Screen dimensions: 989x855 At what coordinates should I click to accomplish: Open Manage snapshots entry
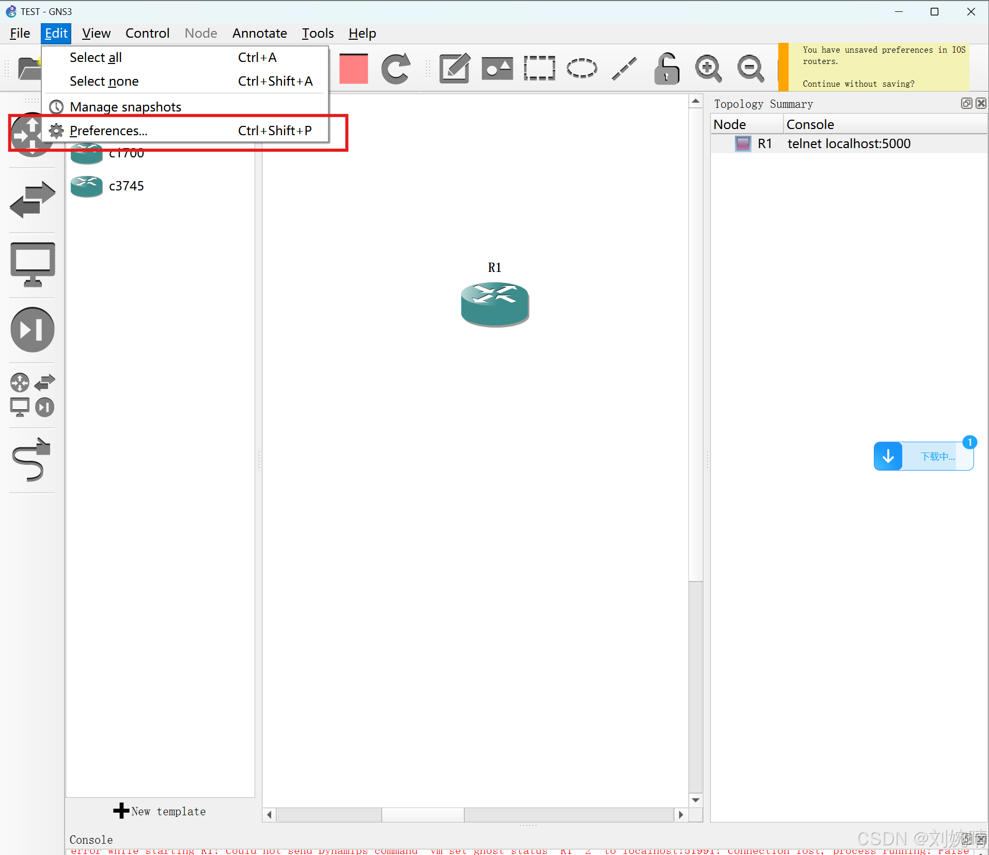click(x=185, y=107)
